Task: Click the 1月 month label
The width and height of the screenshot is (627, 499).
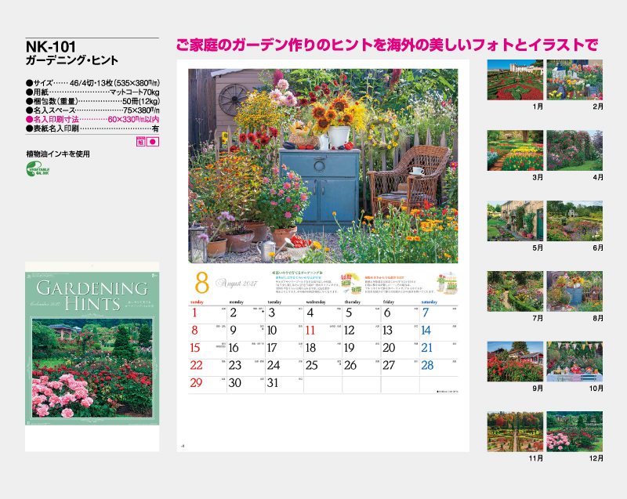Action: [538, 107]
